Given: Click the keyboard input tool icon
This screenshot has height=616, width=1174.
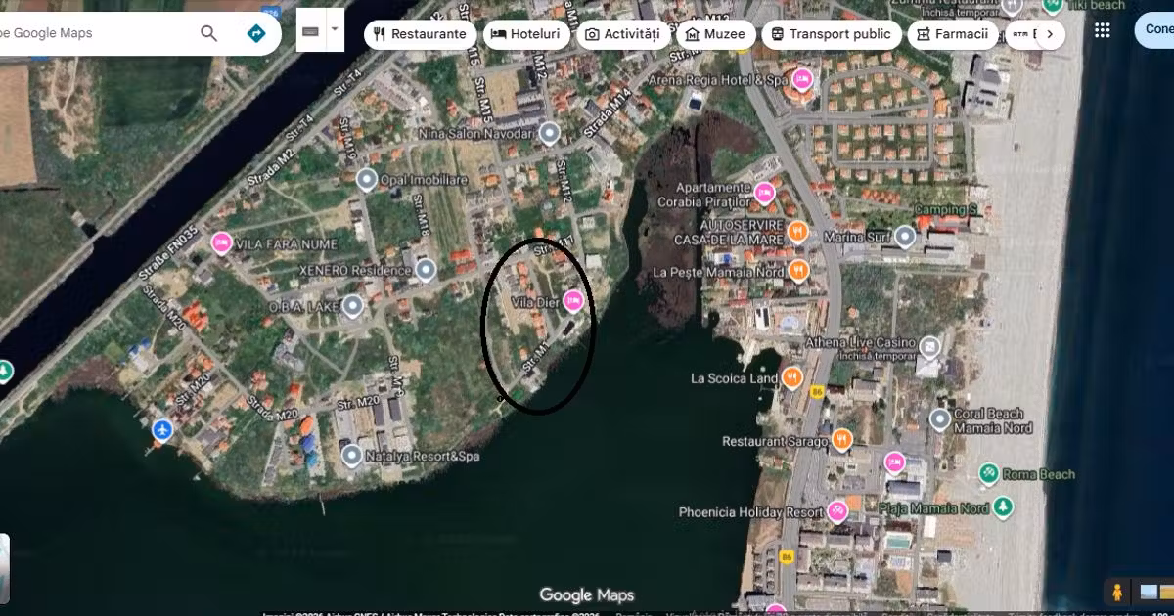Looking at the screenshot, I should [310, 30].
